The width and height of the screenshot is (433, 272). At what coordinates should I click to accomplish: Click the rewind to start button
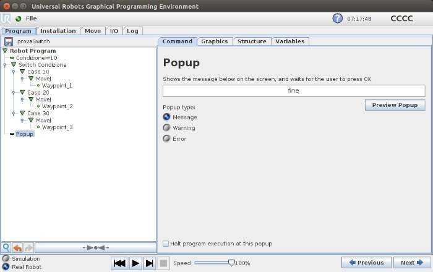point(120,263)
